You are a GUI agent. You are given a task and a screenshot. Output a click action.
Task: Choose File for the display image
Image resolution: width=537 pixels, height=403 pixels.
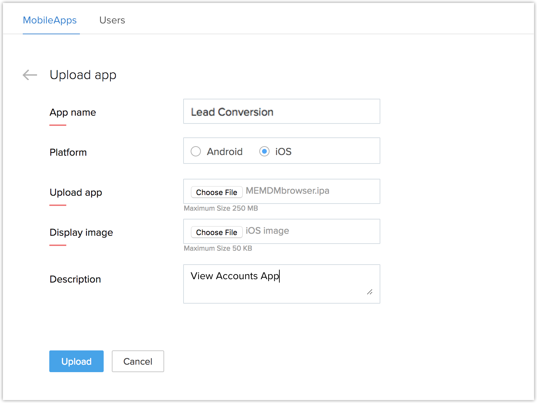tap(216, 232)
